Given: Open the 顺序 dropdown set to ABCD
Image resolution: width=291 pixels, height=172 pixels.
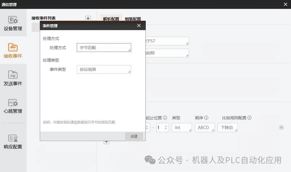Looking at the screenshot, I should 205,127.
